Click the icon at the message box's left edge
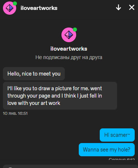Image resolution: width=138 pixels, height=168 pixels. pyautogui.click(x=10, y=167)
